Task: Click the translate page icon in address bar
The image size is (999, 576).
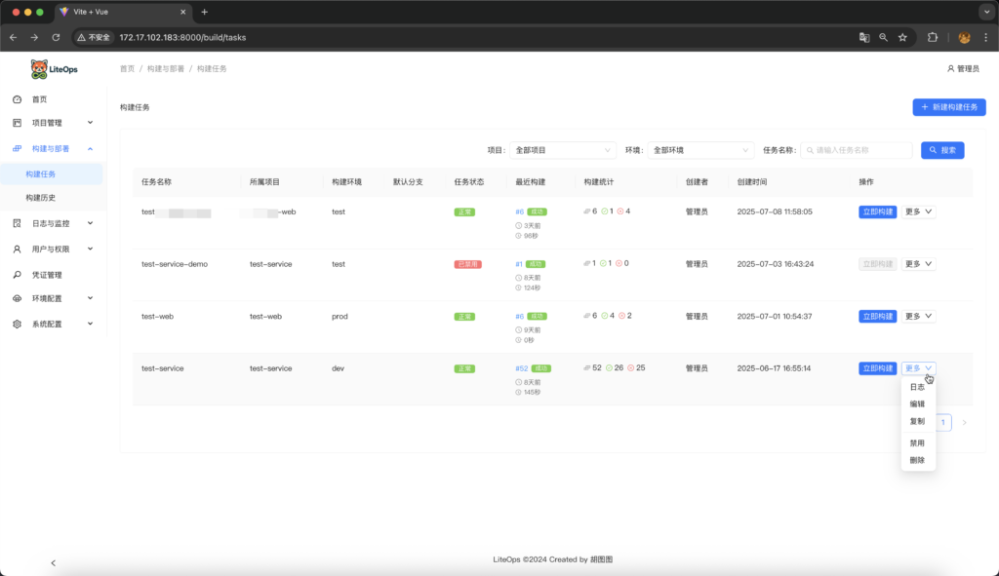Action: (863, 37)
